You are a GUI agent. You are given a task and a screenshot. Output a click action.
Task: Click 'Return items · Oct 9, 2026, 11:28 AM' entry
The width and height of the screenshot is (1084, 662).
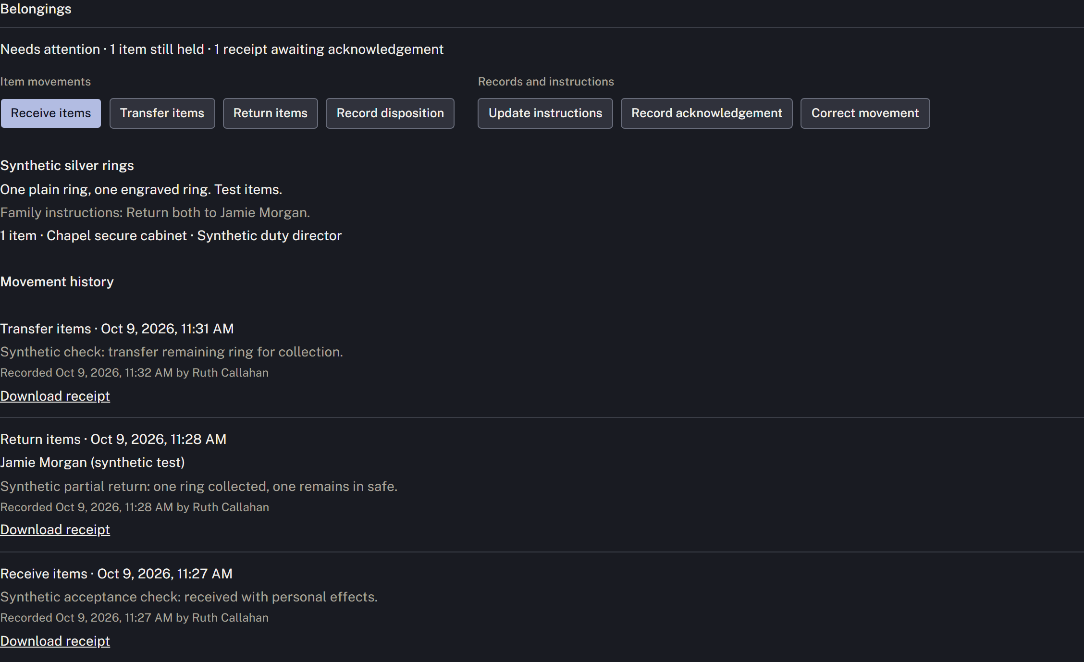pos(113,439)
